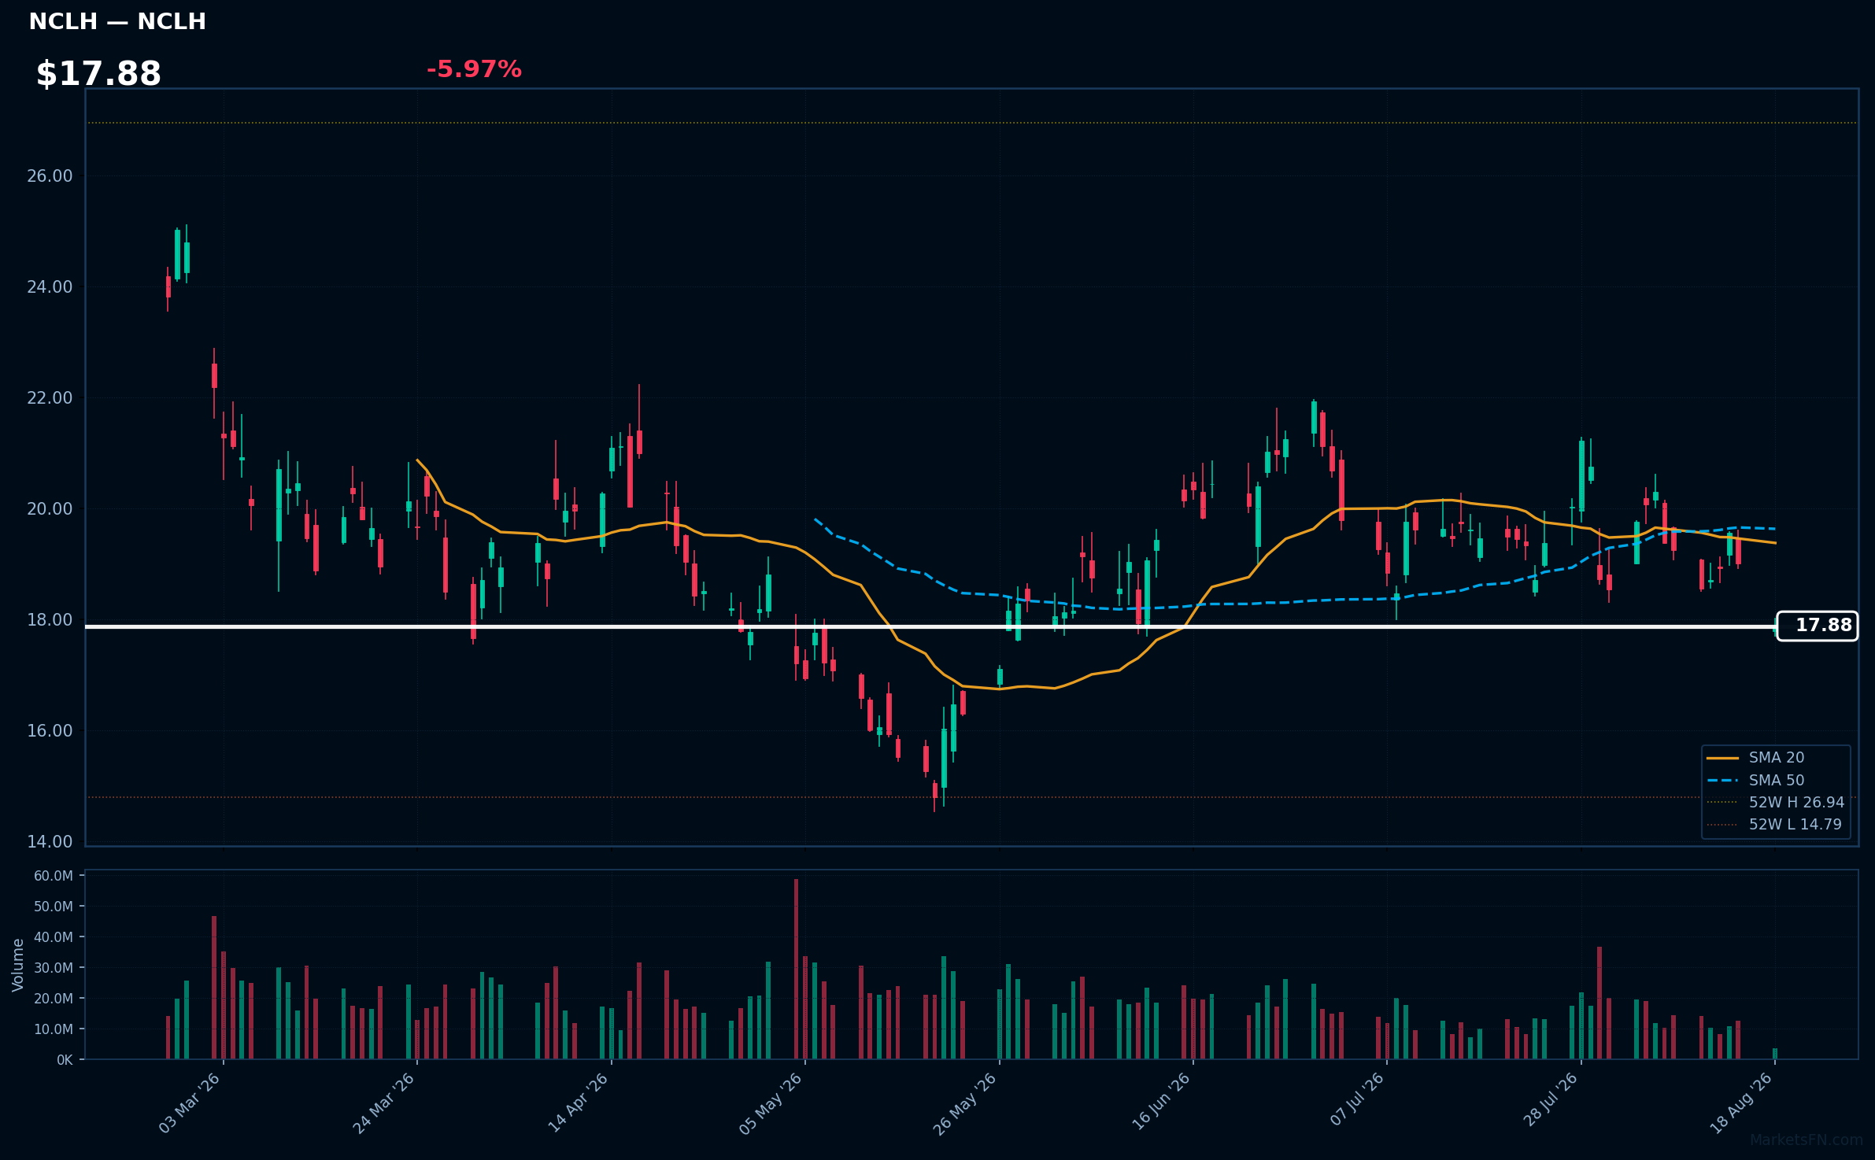The height and width of the screenshot is (1160, 1875).
Task: Click the 20.00 price axis label
Action: click(x=50, y=509)
